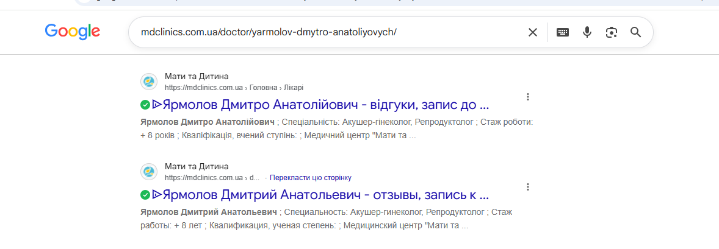
Task: Start voice search with the microphone icon
Action: coord(587,32)
